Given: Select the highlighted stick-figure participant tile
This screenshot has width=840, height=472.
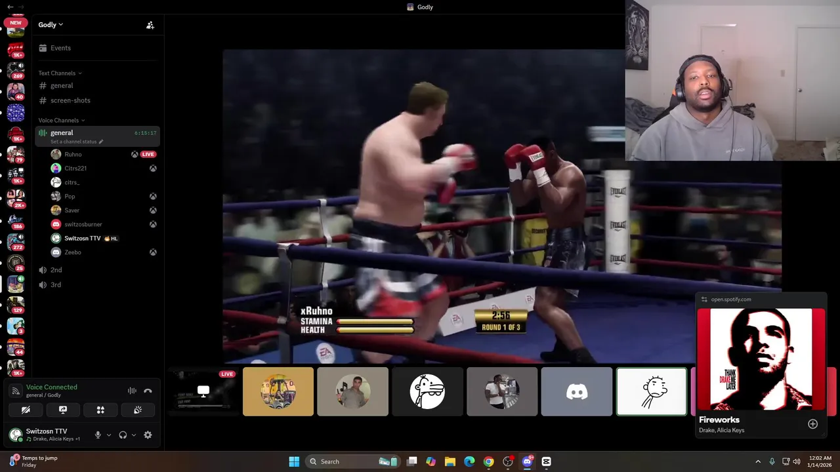Looking at the screenshot, I should pos(652,391).
